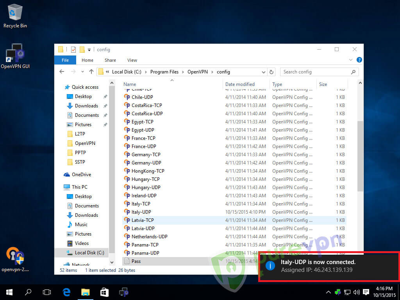
Task: Show hidden tray icons arrow
Action: [x=328, y=292]
